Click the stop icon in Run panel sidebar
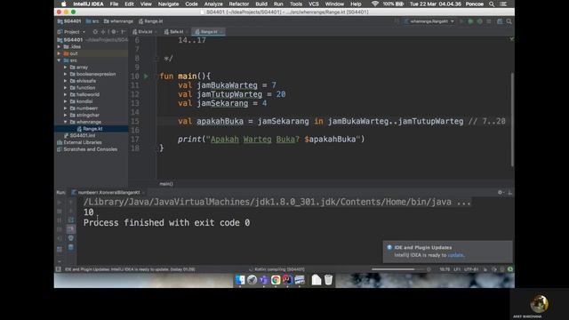The width and height of the screenshot is (569, 320). point(60,212)
